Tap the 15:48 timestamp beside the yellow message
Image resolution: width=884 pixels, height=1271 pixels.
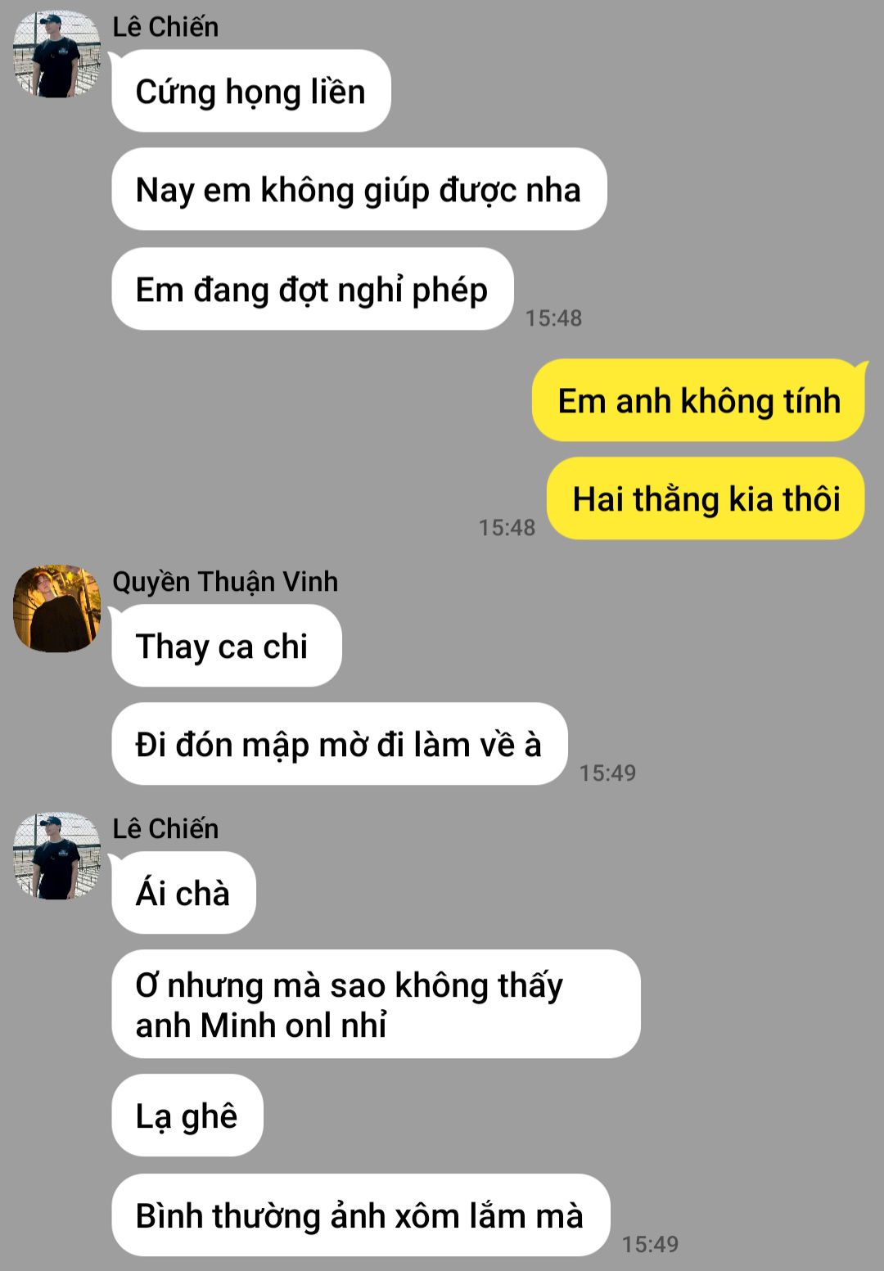click(507, 528)
